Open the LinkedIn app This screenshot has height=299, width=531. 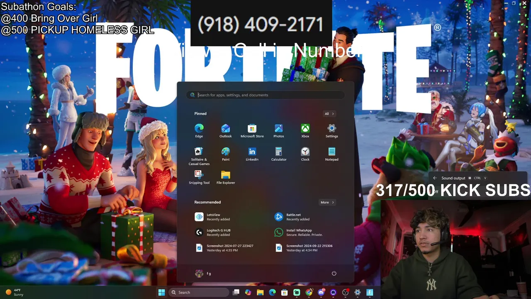252,154
